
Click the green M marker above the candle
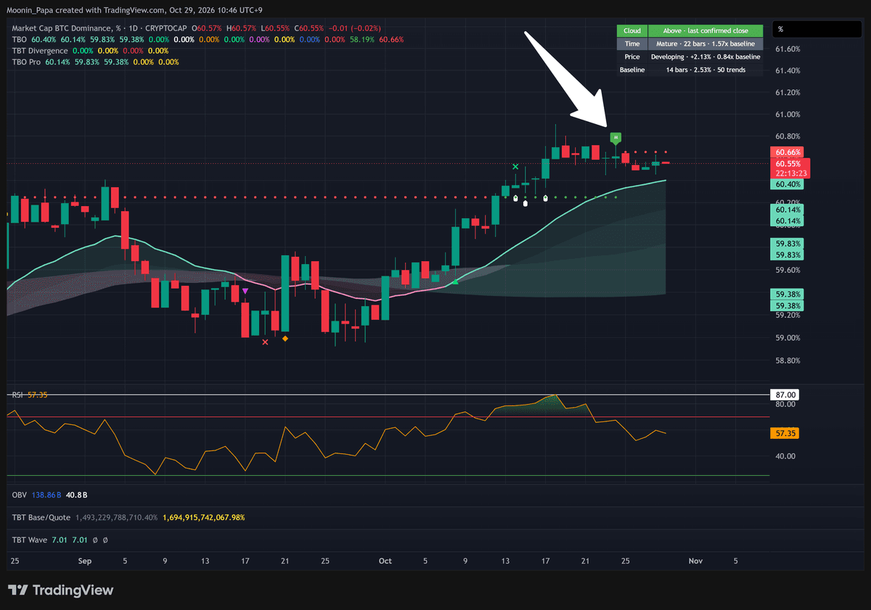pos(616,137)
